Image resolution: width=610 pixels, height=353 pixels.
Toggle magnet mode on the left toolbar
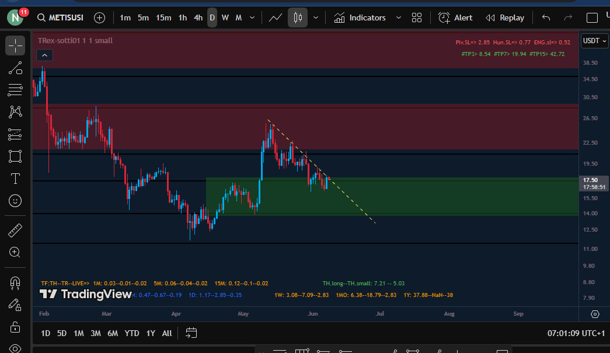point(15,283)
